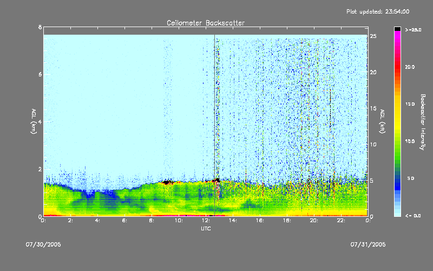Click the "10:" hour label on UTC axis
The height and width of the screenshot is (271, 433).
point(179,221)
